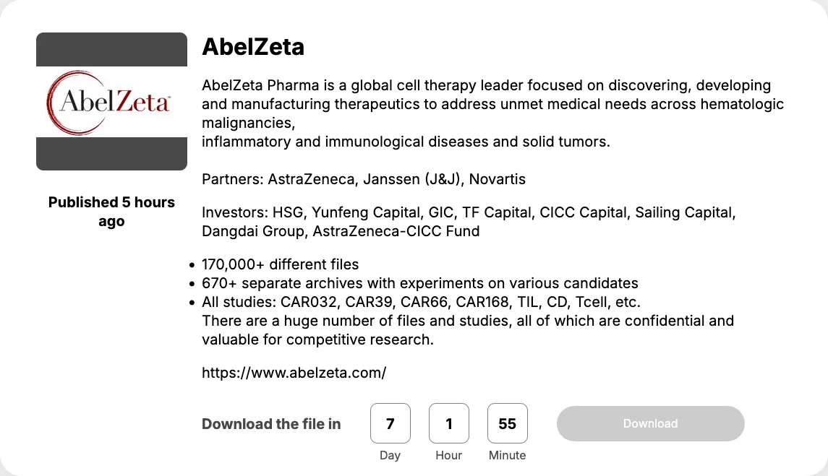
Task: Click the "Day" label under countdown
Action: tap(390, 456)
